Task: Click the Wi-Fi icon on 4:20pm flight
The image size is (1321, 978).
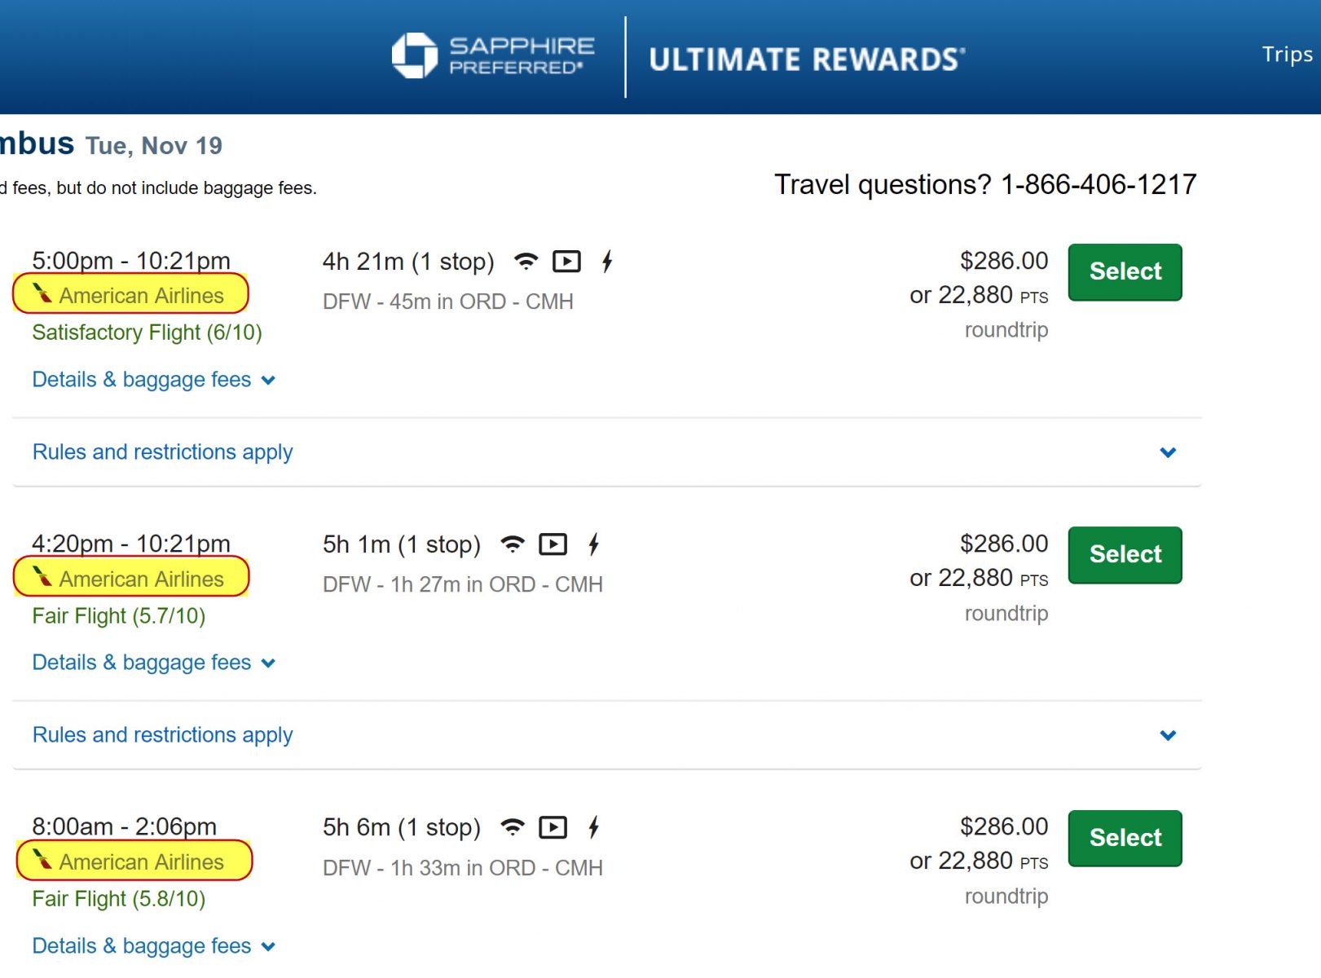Action: pos(513,544)
